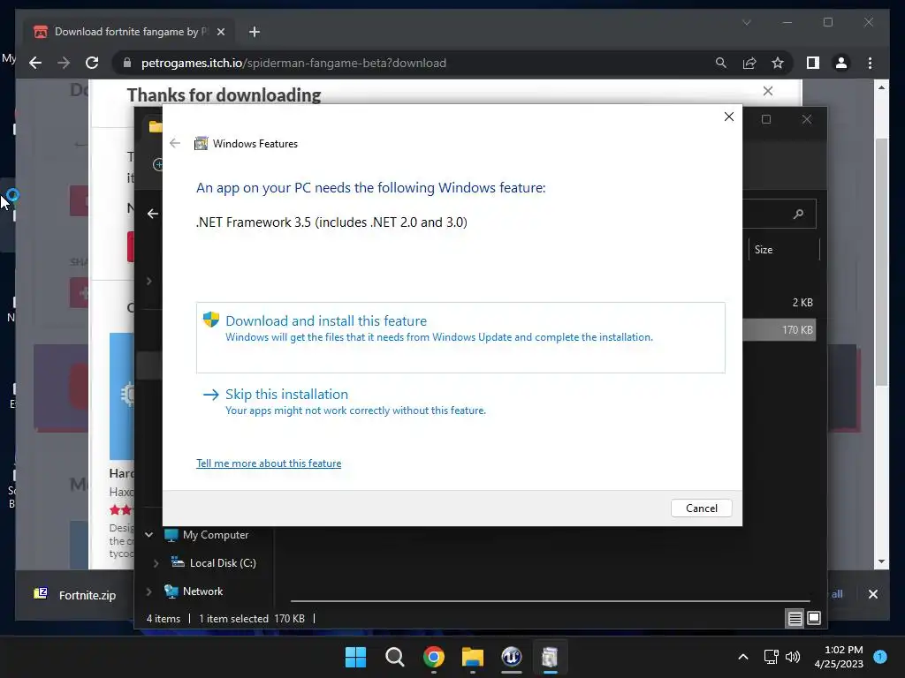Close the Download fortnite fangame tab

(x=220, y=32)
